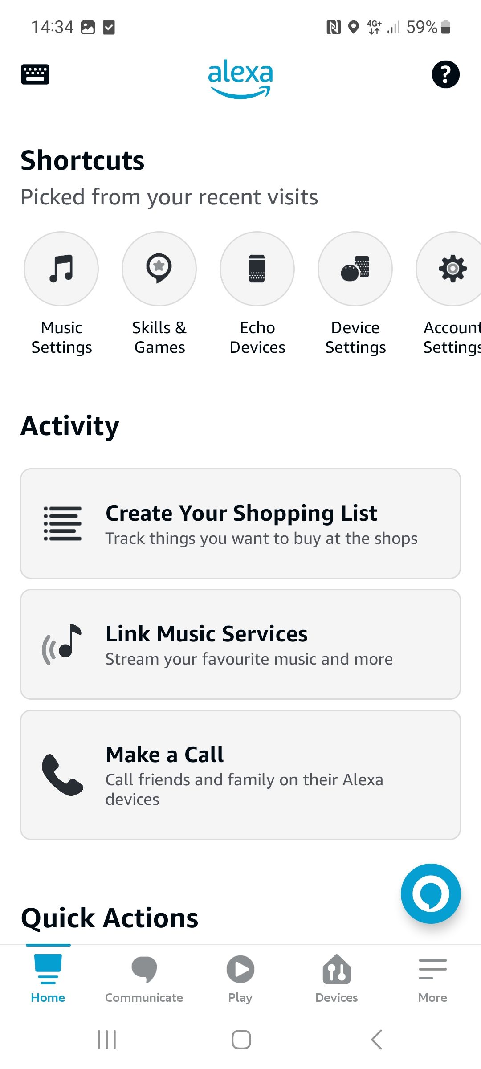Open Android recent apps button
Viewport: 481px width, 1069px height.
pyautogui.click(x=107, y=1040)
